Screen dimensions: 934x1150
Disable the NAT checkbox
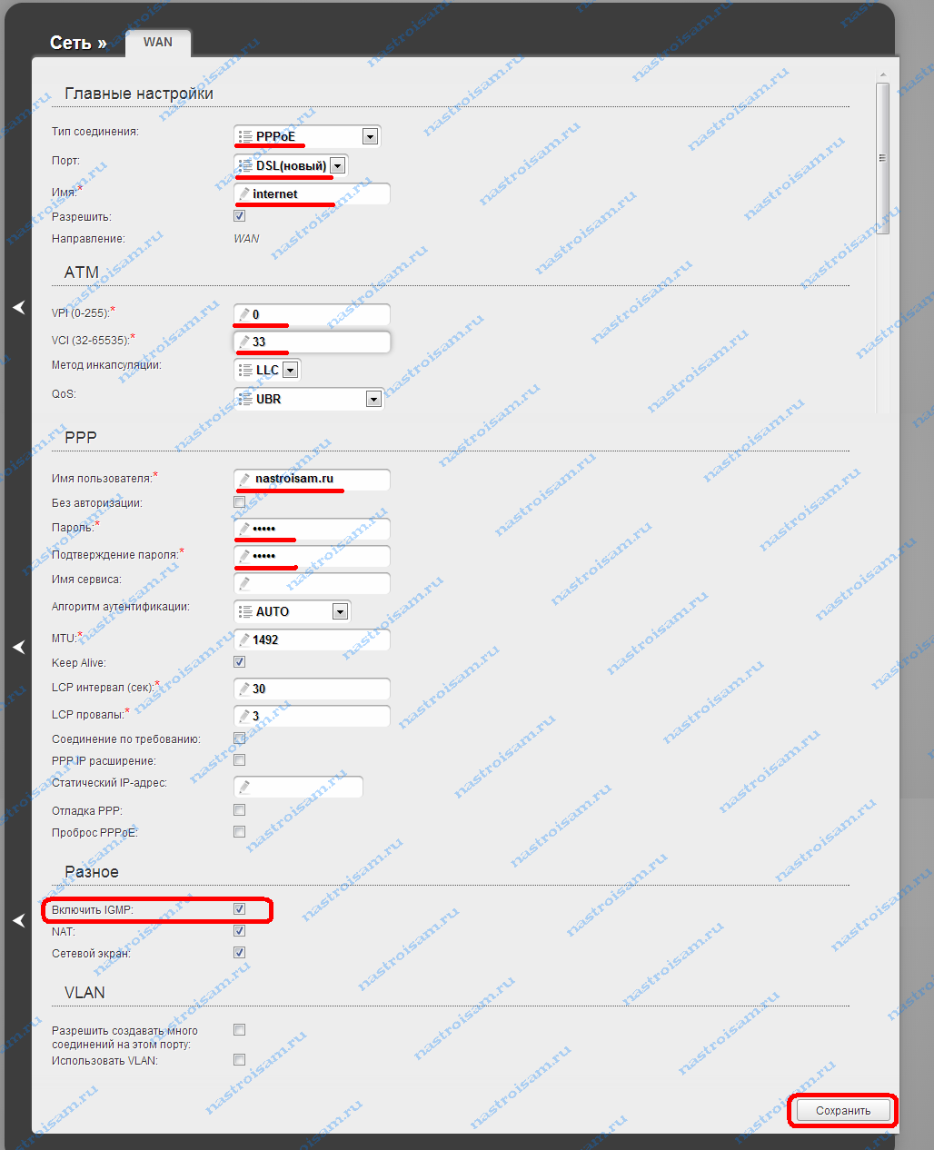click(239, 931)
